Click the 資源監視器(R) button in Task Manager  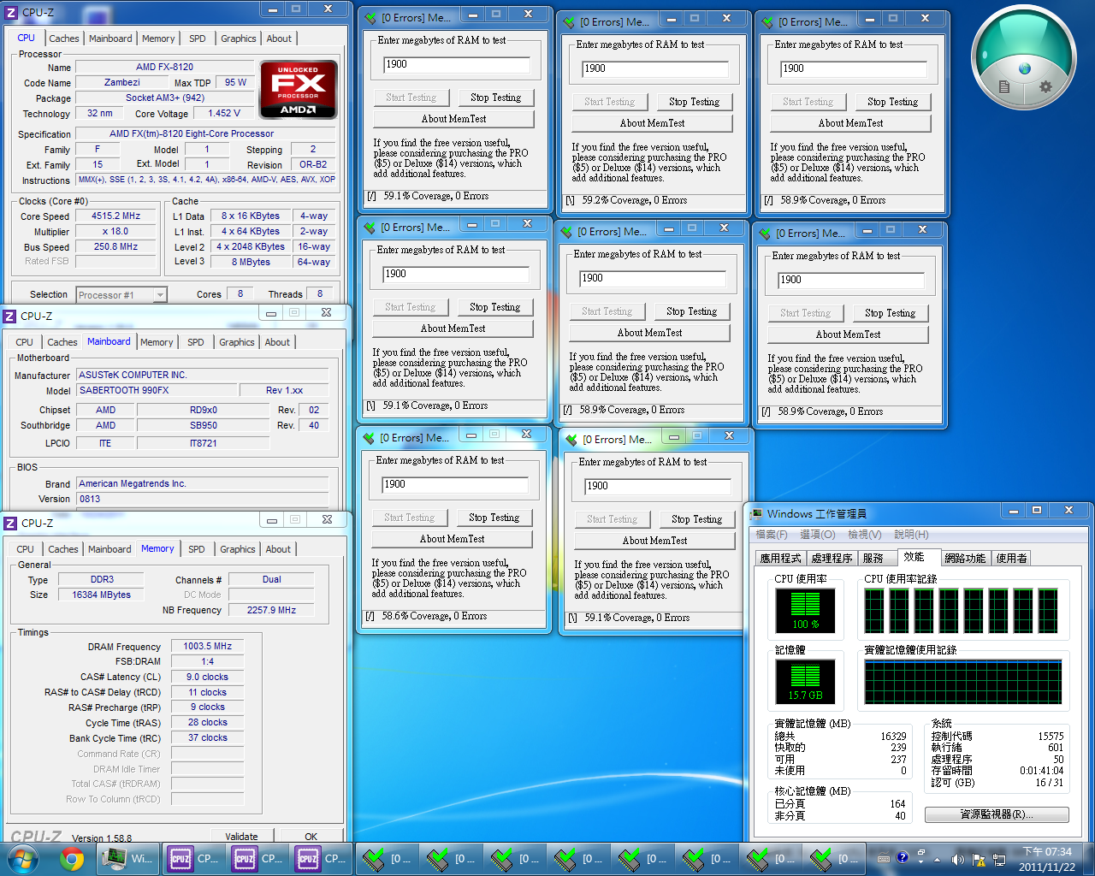click(x=997, y=814)
